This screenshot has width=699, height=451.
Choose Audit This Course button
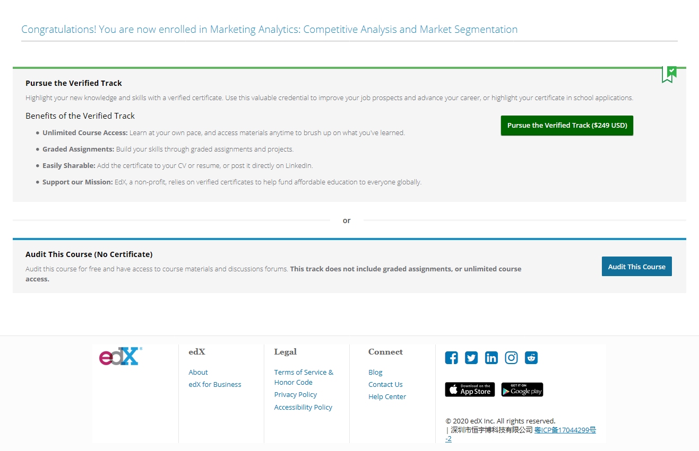tap(636, 267)
